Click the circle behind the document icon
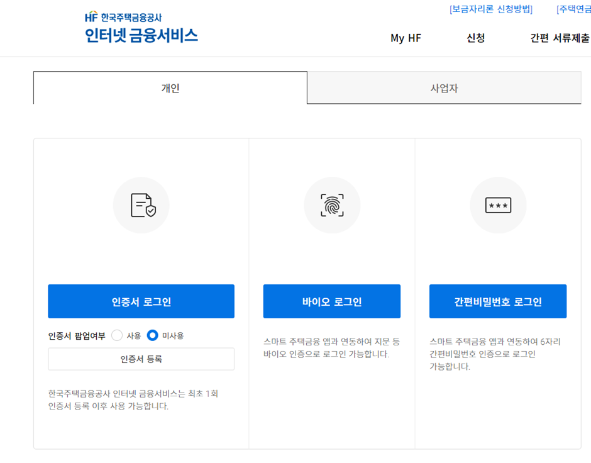 pos(141,205)
